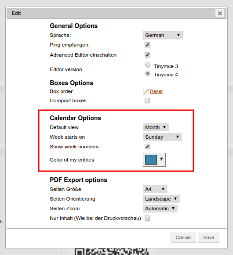Click the Default view label
Viewport: 233px width, 255px height.
64,127
